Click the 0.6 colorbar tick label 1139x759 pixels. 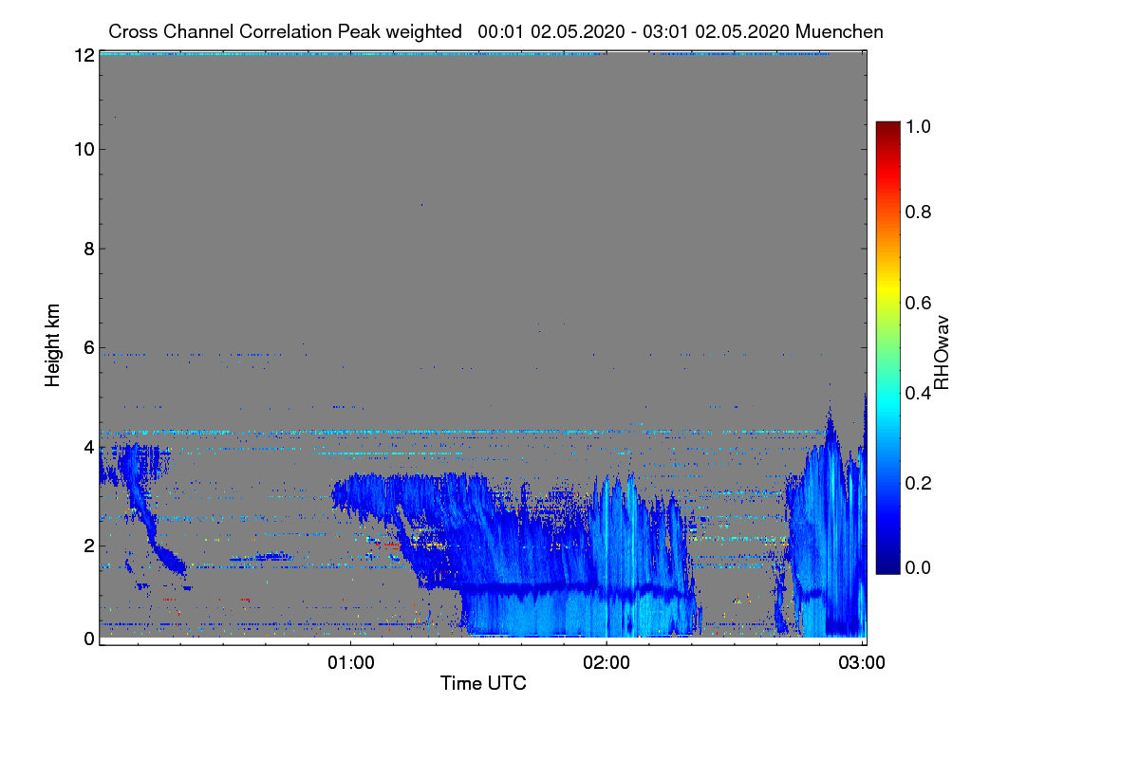[918, 302]
